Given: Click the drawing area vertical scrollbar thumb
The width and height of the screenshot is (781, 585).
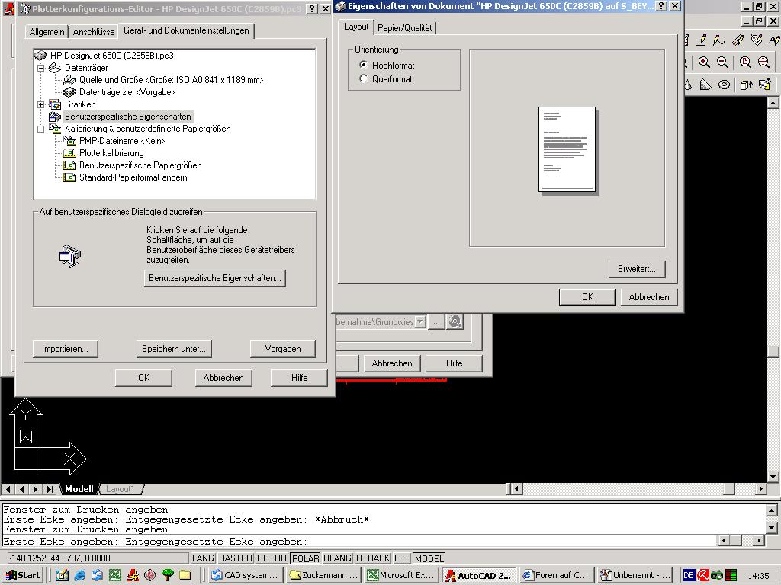Looking at the screenshot, I should 773,351.
